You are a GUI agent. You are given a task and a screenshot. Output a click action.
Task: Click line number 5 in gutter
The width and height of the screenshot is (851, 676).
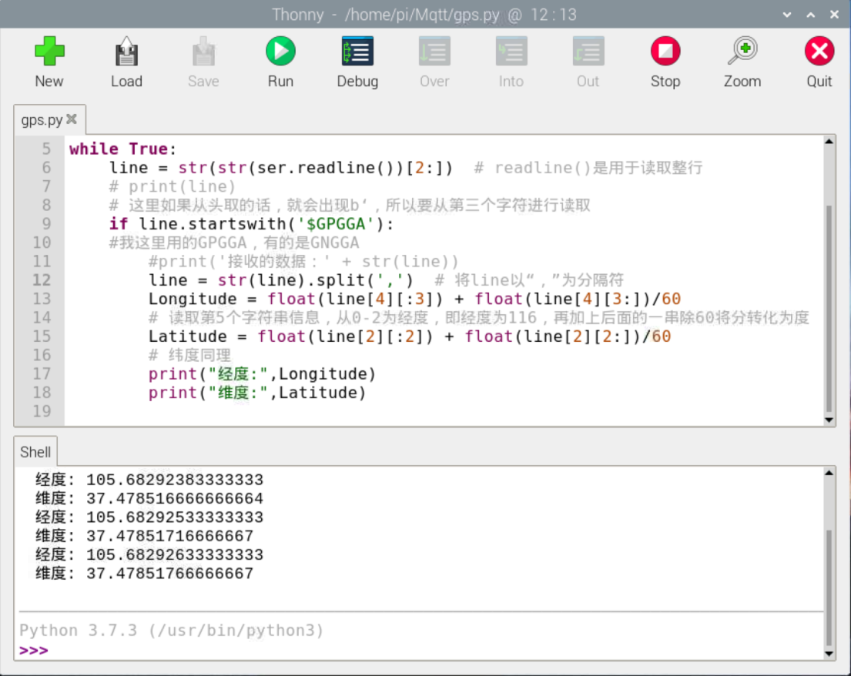pyautogui.click(x=46, y=149)
